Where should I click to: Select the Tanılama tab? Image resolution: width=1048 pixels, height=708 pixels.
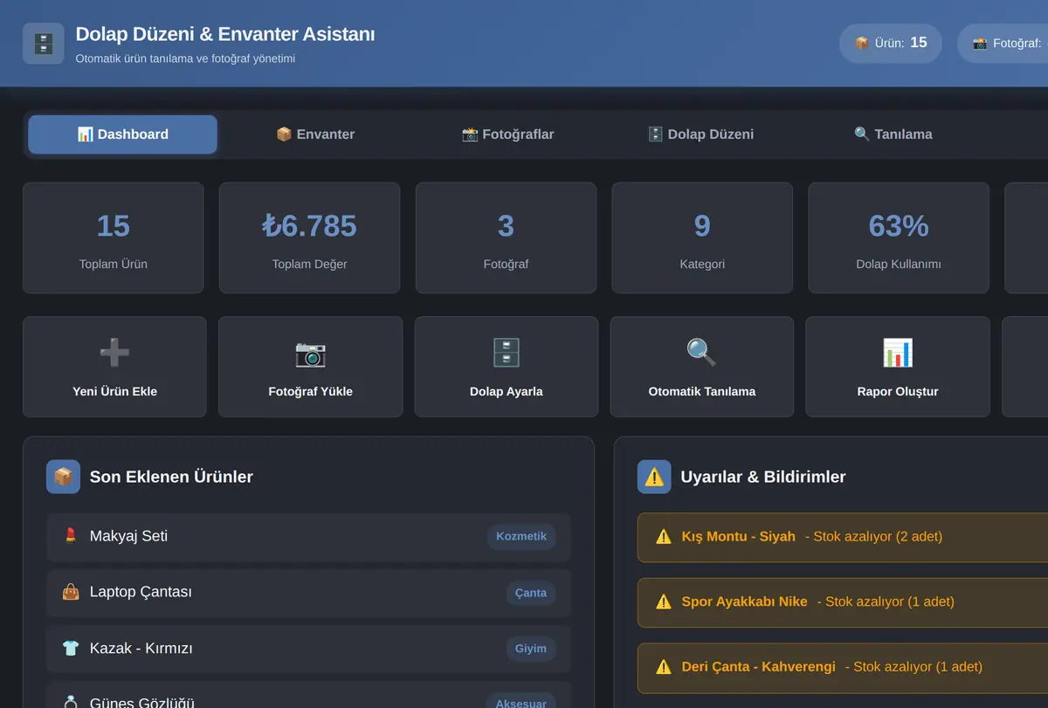[x=893, y=134]
